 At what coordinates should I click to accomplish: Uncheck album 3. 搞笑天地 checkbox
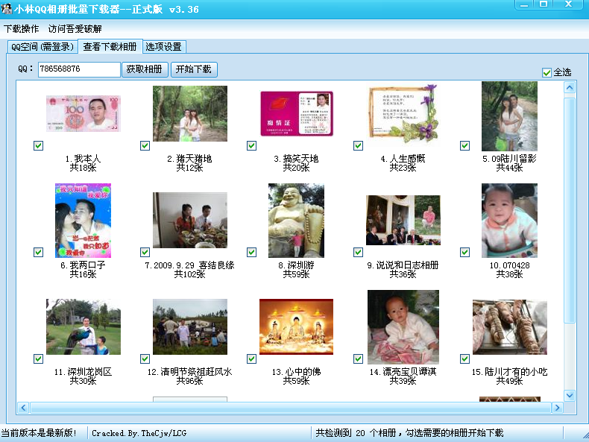(x=252, y=145)
